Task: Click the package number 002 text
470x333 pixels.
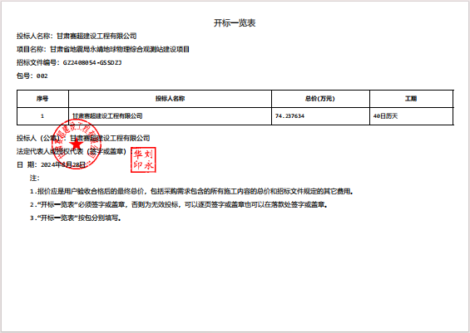Action: pyautogui.click(x=42, y=76)
